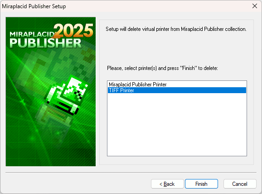Click the MIRAPLACID text in banner
The image size is (262, 194).
(32, 34)
